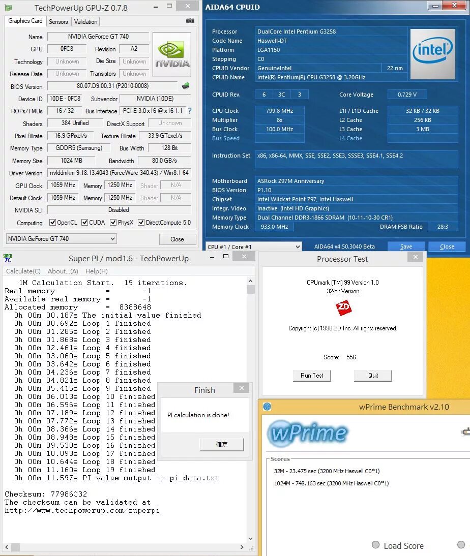Click the PI value output pi_data.txt line
The image size is (470, 556).
click(117, 478)
